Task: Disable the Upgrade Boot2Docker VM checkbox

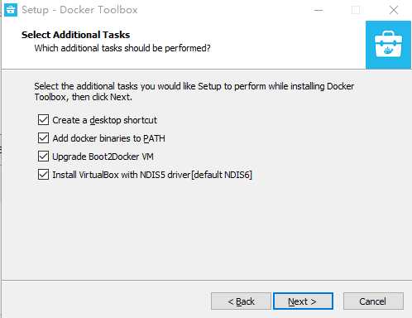Action: pyautogui.click(x=43, y=157)
